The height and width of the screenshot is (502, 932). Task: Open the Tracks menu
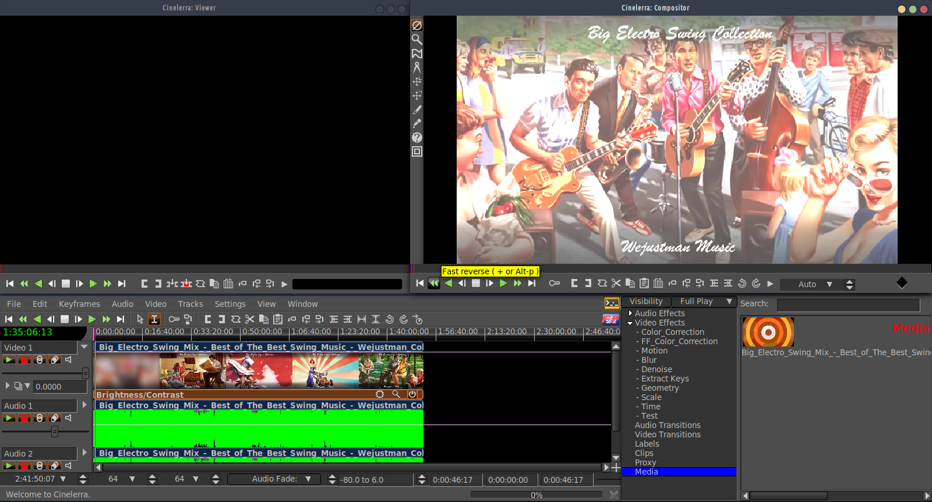(190, 304)
